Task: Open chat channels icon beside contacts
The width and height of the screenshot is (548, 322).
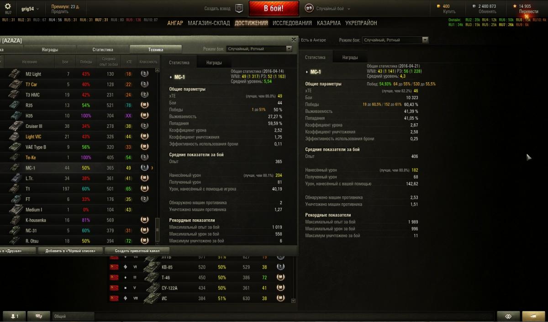Action: [39, 316]
